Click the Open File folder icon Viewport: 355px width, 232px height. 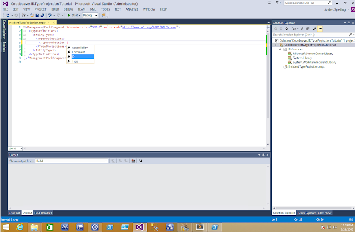(32, 15)
